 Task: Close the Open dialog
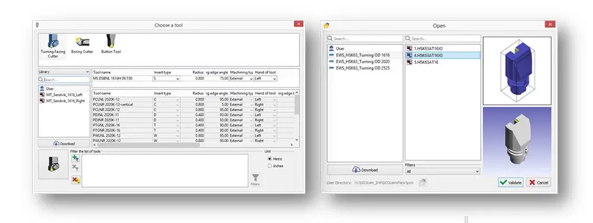550,24
